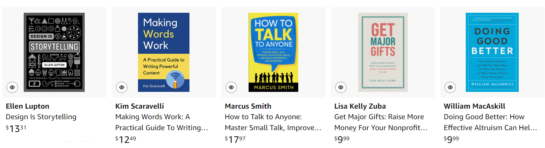Viewport: 545px width, 148px height.
Task: View the Doing Good Better book cover
Action: [x=492, y=52]
